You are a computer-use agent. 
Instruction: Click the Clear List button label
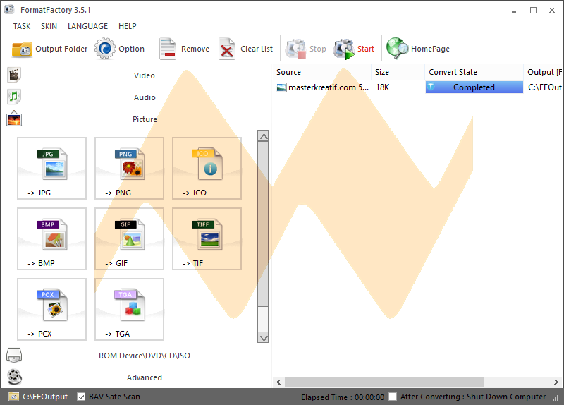257,49
